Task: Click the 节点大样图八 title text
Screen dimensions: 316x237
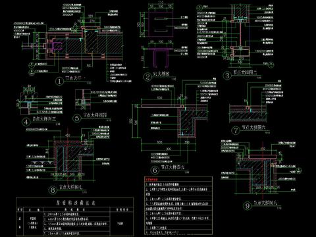Action: pyautogui.click(x=265, y=202)
